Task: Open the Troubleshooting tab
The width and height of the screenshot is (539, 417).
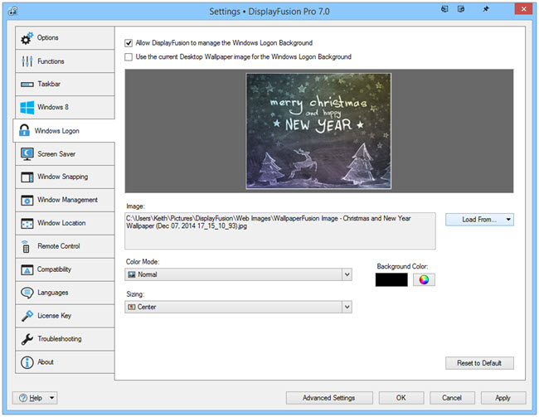Action: [65, 339]
